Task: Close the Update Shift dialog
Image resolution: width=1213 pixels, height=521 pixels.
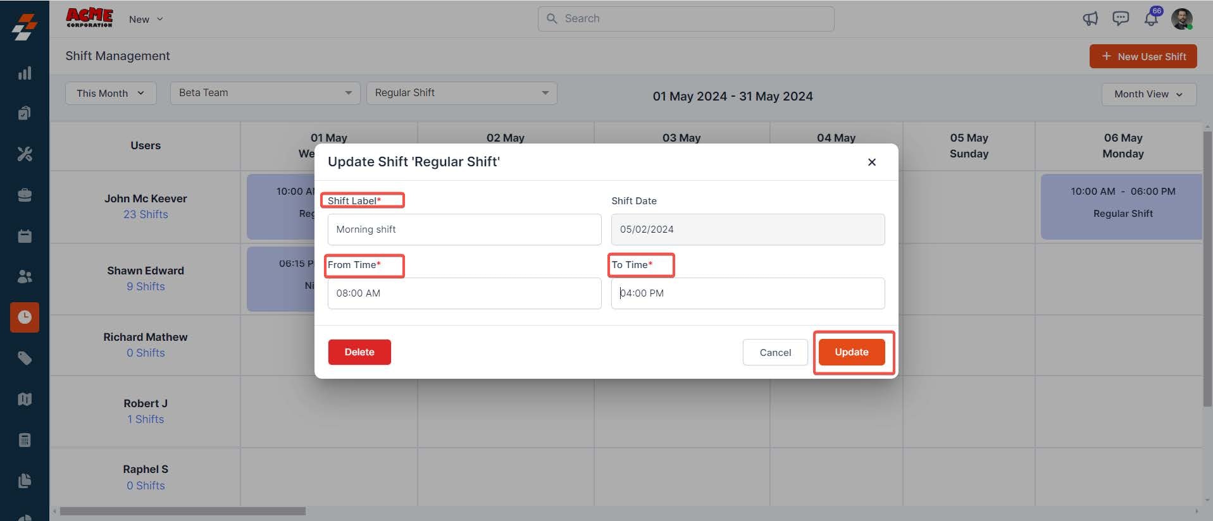Action: (871, 162)
